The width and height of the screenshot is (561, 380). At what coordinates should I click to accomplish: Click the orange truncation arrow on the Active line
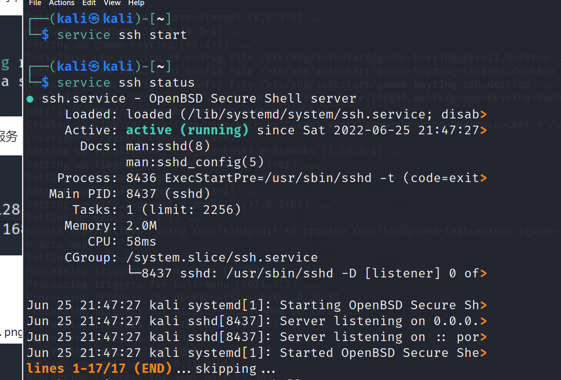484,130
